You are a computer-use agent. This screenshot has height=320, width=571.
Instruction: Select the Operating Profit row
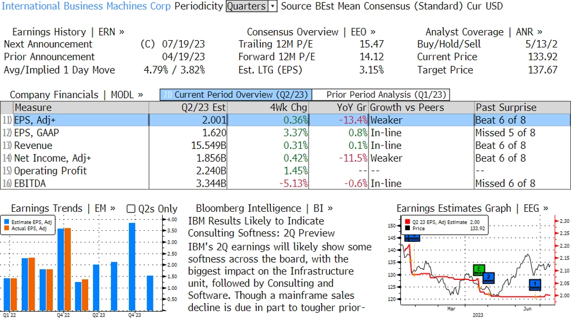pos(285,171)
